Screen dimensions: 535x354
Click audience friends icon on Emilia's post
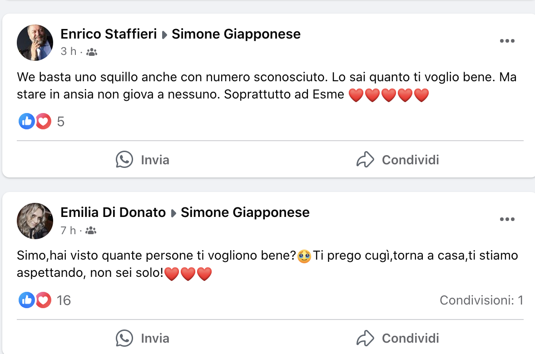(91, 231)
